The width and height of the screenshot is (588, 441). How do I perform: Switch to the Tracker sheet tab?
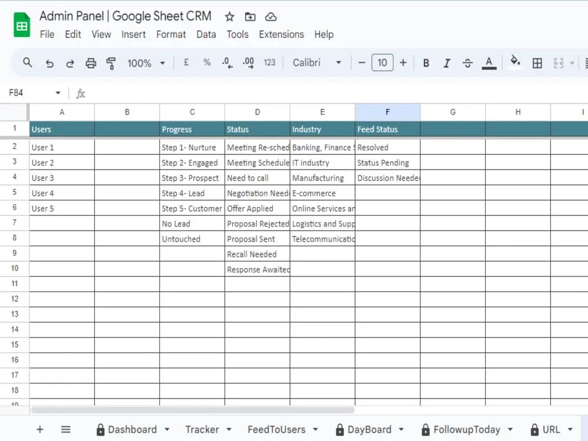click(202, 429)
